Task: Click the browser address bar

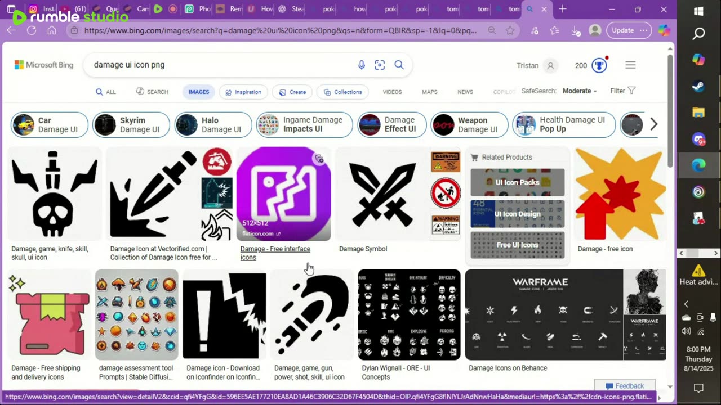Action: click(281, 30)
